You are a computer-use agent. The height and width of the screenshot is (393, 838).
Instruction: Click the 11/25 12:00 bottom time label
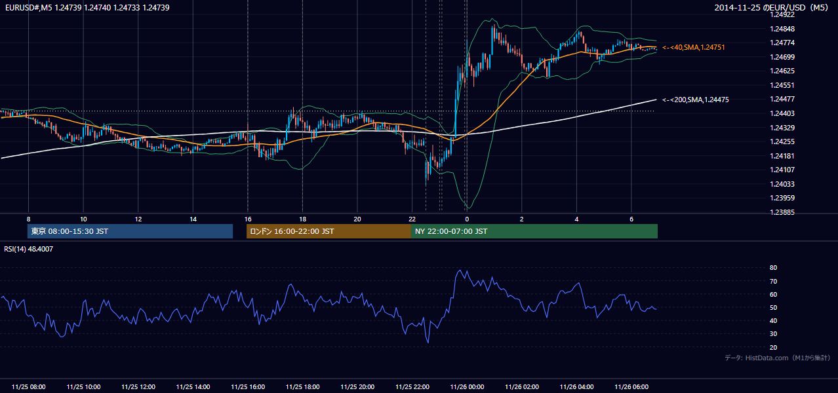pos(138,387)
